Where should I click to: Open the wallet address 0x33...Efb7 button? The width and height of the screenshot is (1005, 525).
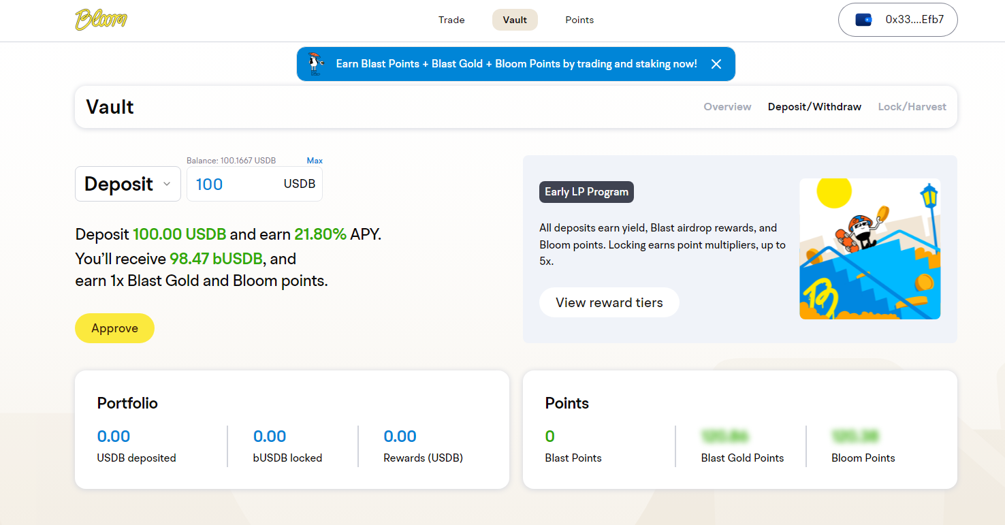[x=897, y=20]
